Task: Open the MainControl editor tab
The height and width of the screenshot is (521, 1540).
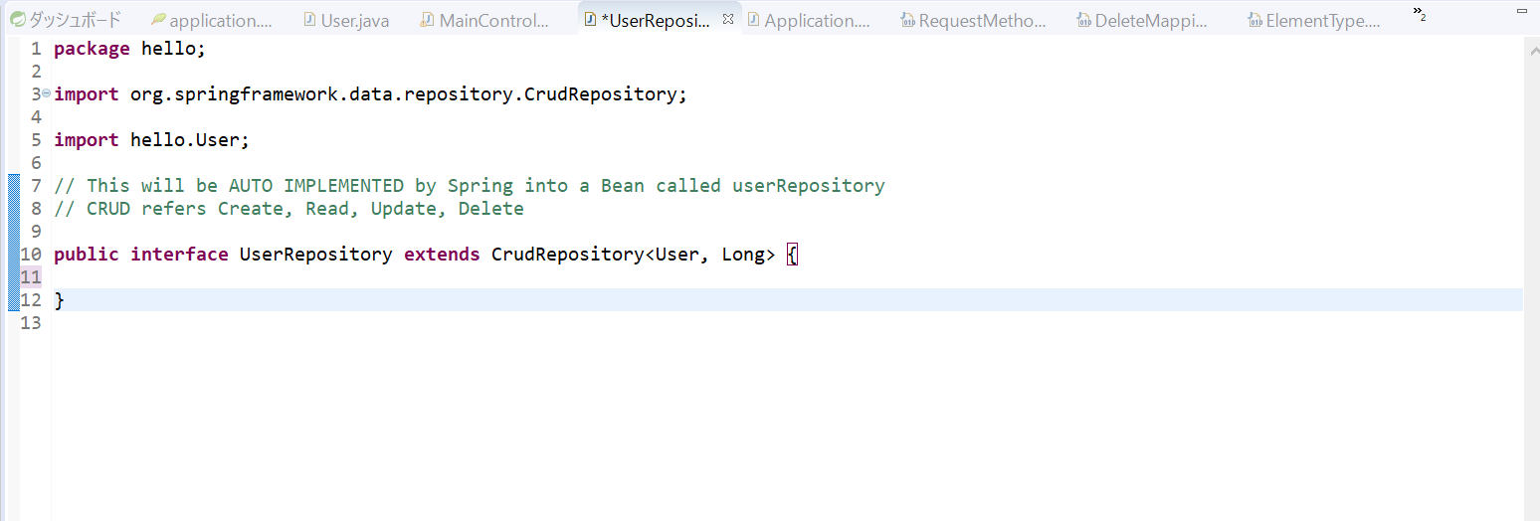Action: coord(493,21)
